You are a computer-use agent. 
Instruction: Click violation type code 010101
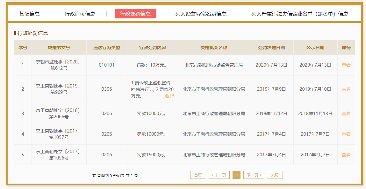[x=107, y=65]
